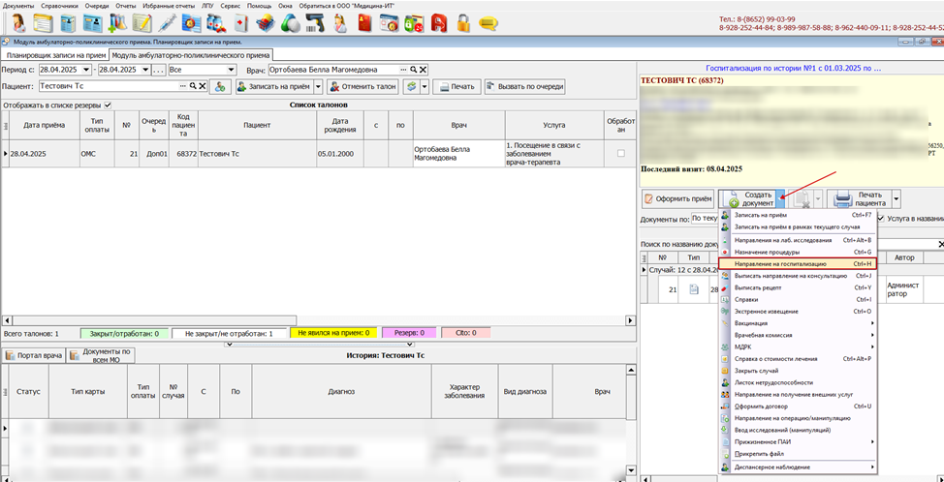The height and width of the screenshot is (482, 944).
Task: Click the 'Отменить талон' button
Action: pyautogui.click(x=363, y=86)
